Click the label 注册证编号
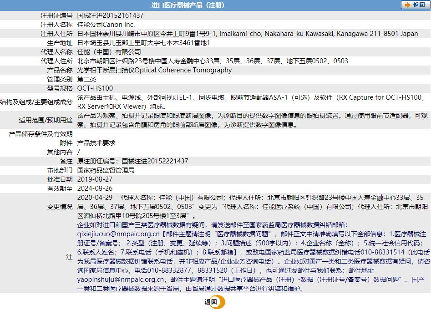Viewport: 431px width, 310px height. coord(56,15)
